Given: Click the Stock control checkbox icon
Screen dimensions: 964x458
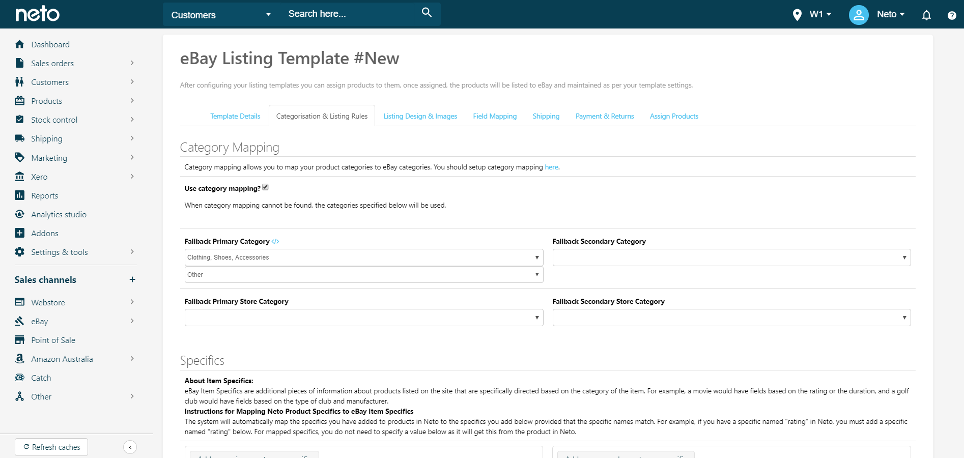Looking at the screenshot, I should (20, 120).
